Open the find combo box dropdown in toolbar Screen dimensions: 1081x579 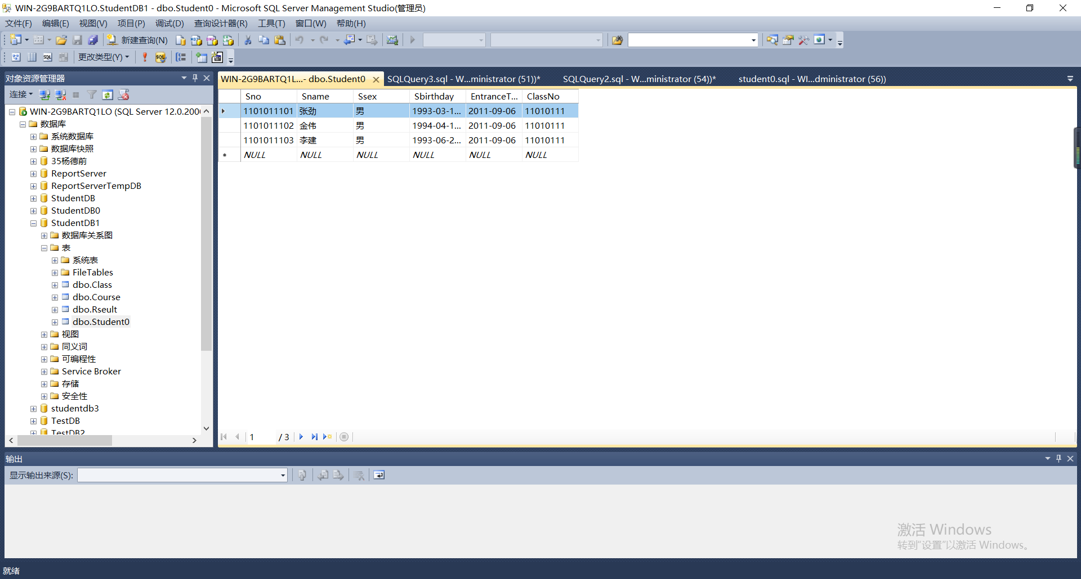click(753, 40)
